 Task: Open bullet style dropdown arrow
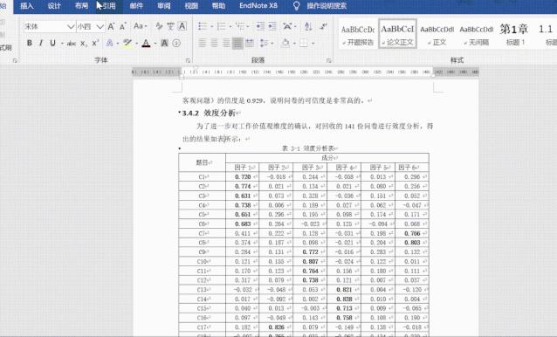coord(212,26)
